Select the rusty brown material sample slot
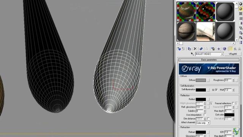The width and height of the screenshot is (243, 137). point(186,12)
